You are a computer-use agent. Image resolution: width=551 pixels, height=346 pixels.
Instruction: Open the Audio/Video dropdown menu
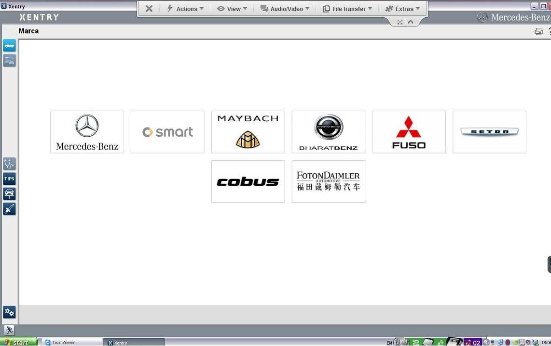tap(285, 9)
